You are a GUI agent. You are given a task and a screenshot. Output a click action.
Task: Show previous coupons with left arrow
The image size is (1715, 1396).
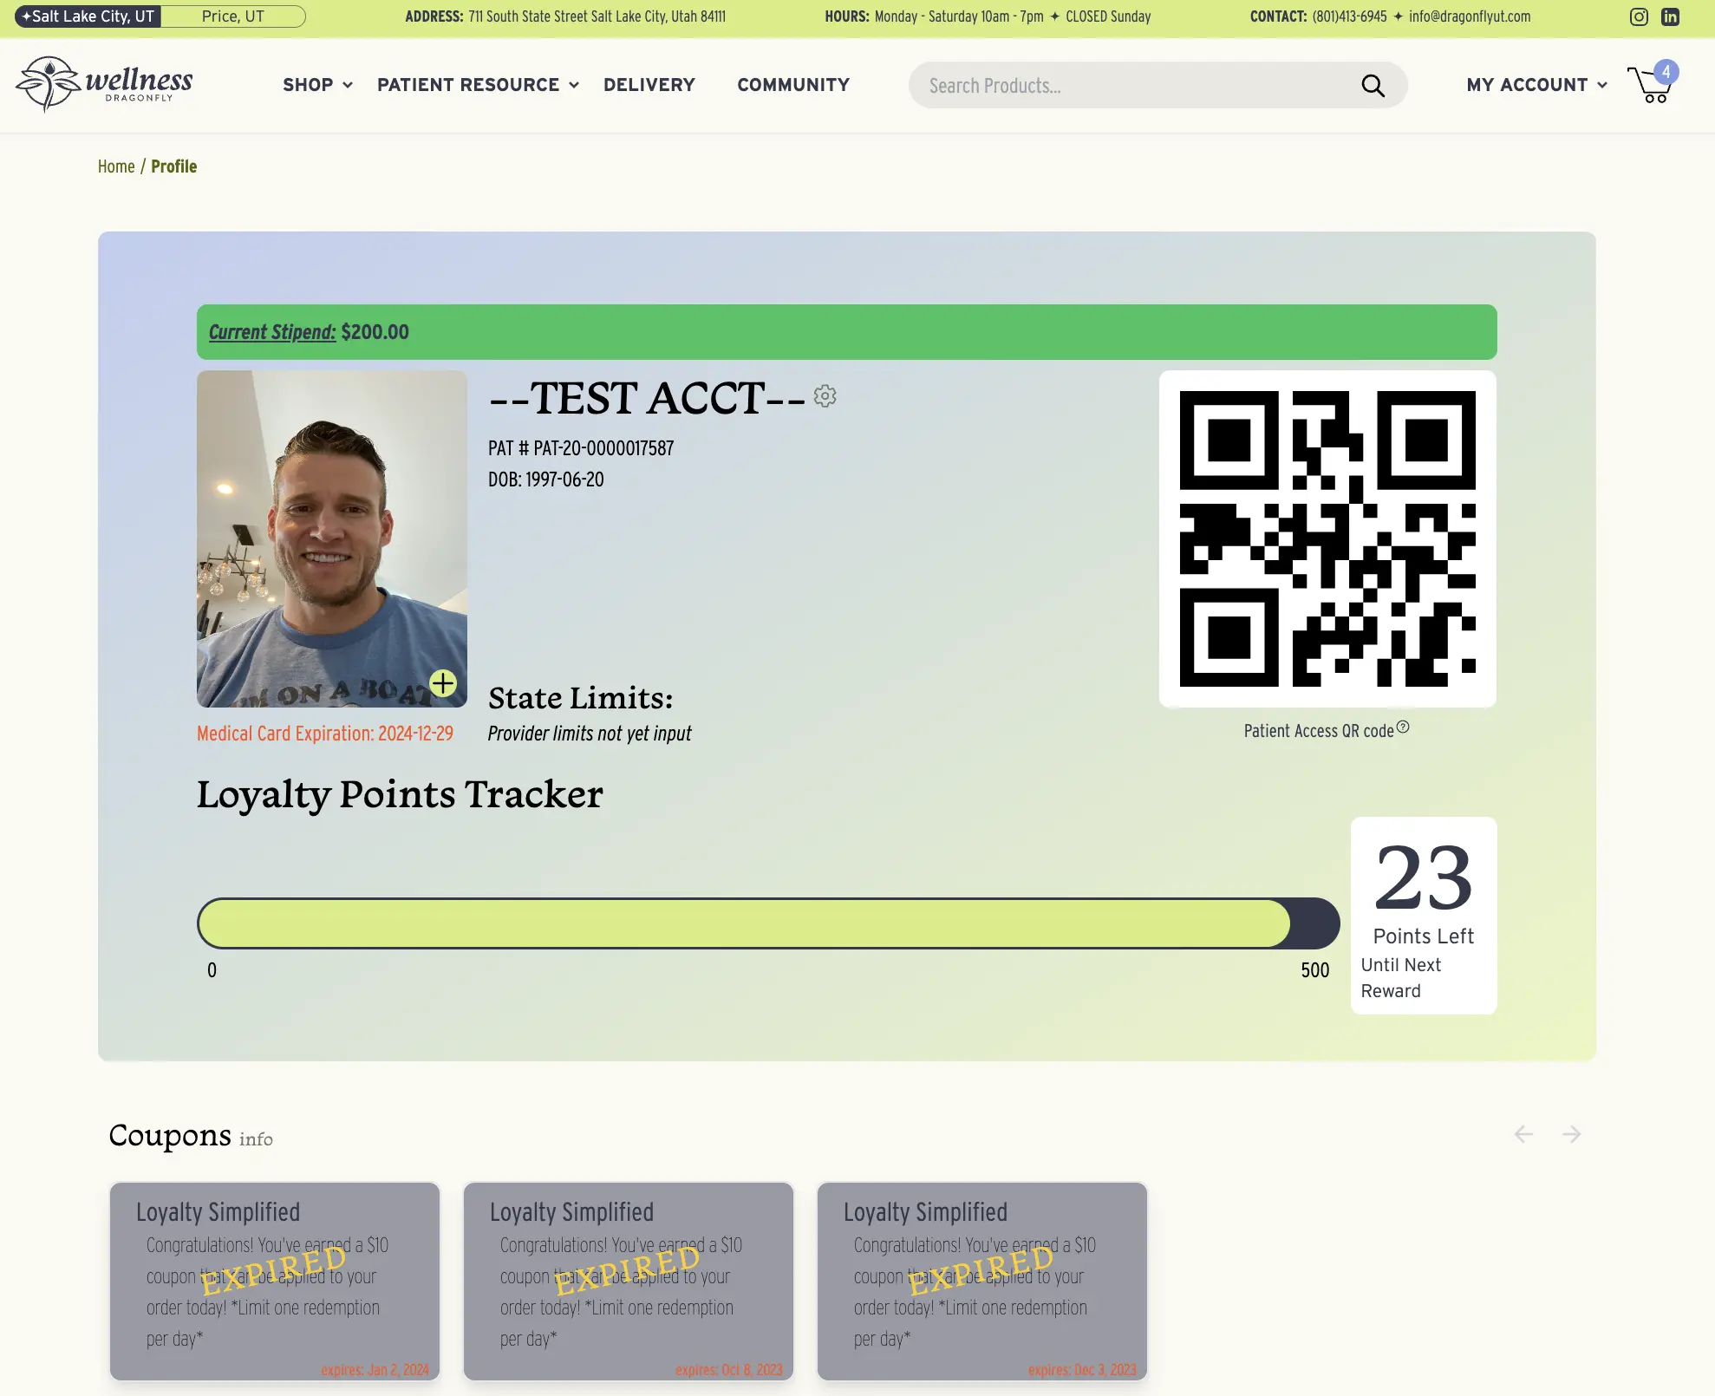1523,1134
